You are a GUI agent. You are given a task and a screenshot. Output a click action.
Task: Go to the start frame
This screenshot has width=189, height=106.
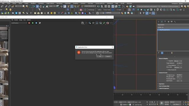[x=147, y=102]
